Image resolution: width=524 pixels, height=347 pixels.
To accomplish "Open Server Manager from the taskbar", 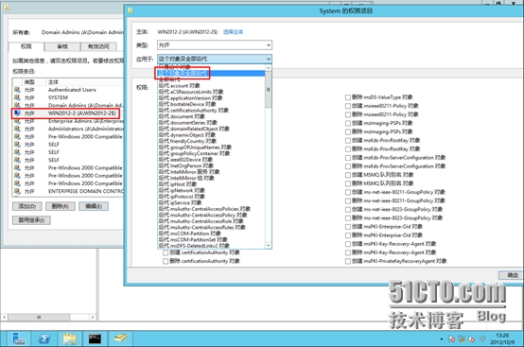I will coord(18,338).
